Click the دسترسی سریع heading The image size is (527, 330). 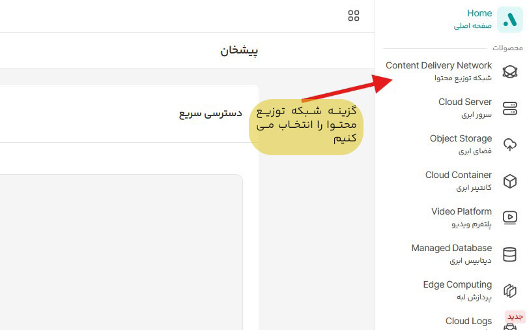click(x=210, y=113)
